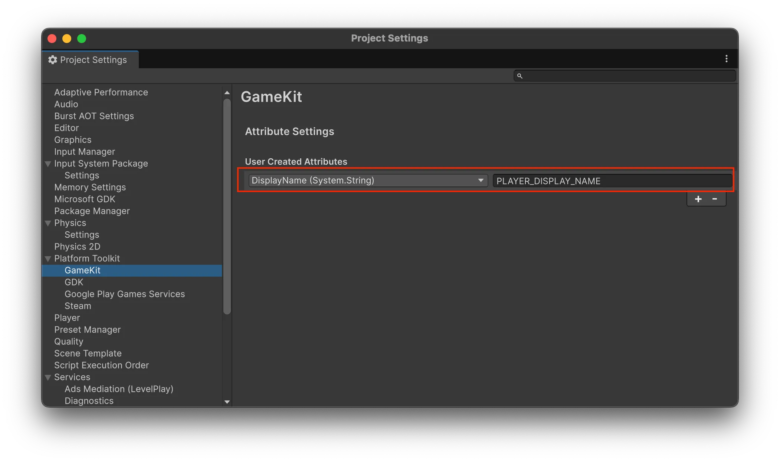Add a new attribute with the plus button
This screenshot has width=780, height=462.
tap(698, 199)
